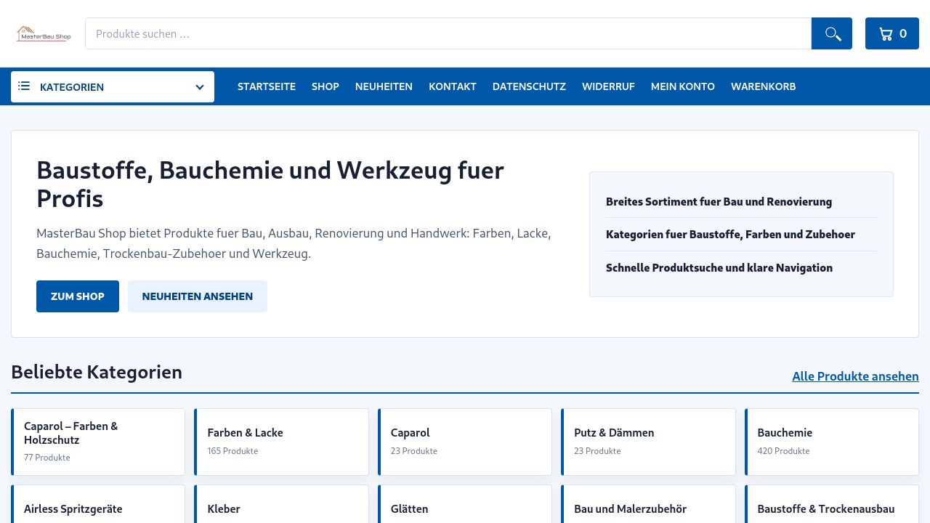Click the Beliebte Kategorien heading
The width and height of the screenshot is (930, 523).
point(97,372)
